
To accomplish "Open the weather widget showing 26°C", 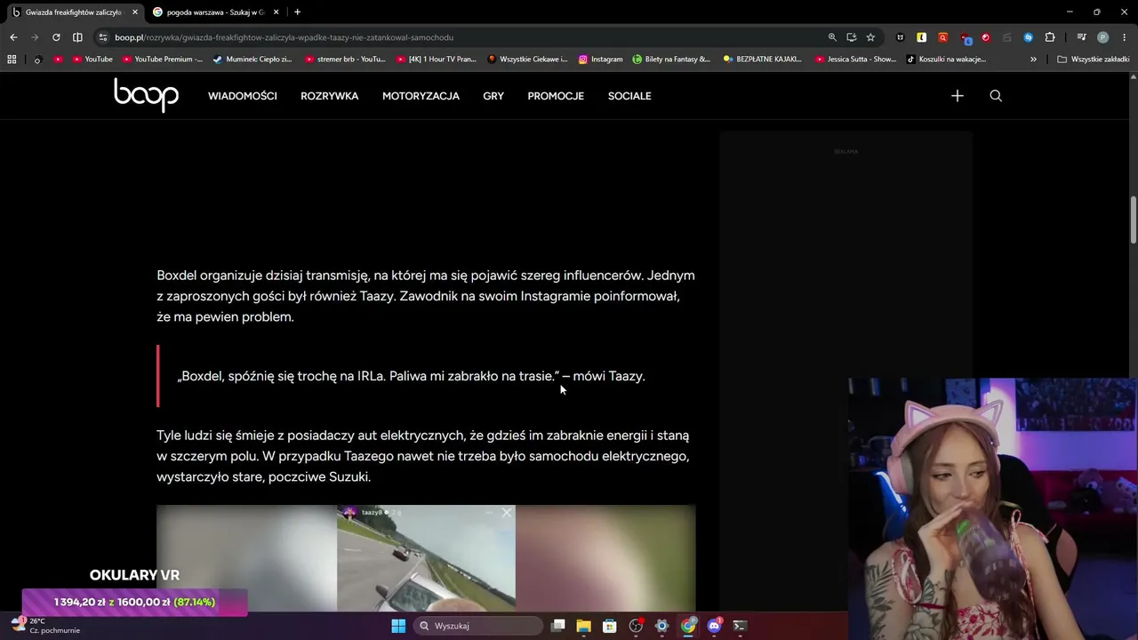I will pyautogui.click(x=46, y=626).
